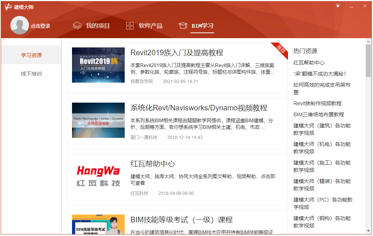Select 学习资源 in the left sidebar
Image resolution: width=373 pixels, height=236 pixels.
[x=31, y=55]
